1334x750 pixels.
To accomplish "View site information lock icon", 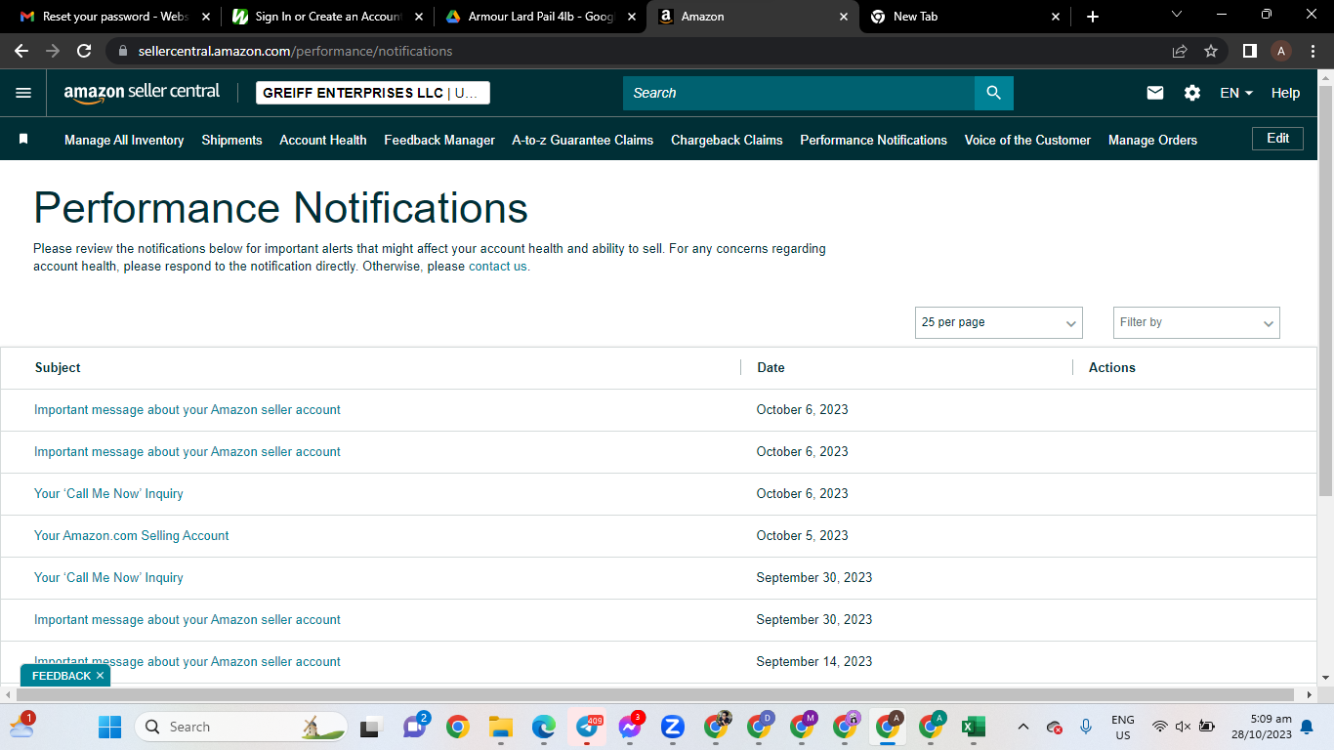I will click(x=123, y=51).
